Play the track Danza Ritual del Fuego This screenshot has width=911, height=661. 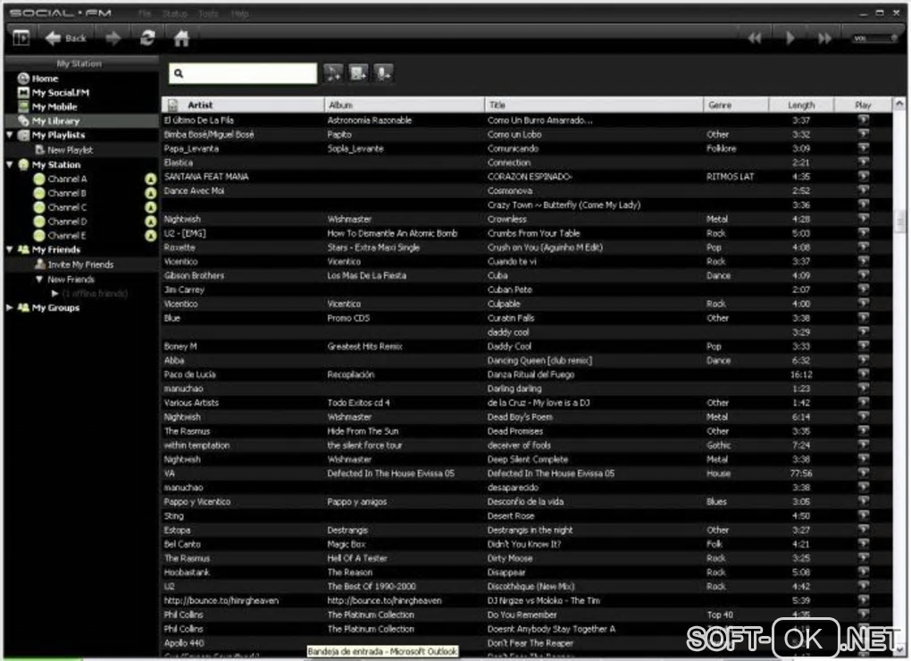point(864,374)
